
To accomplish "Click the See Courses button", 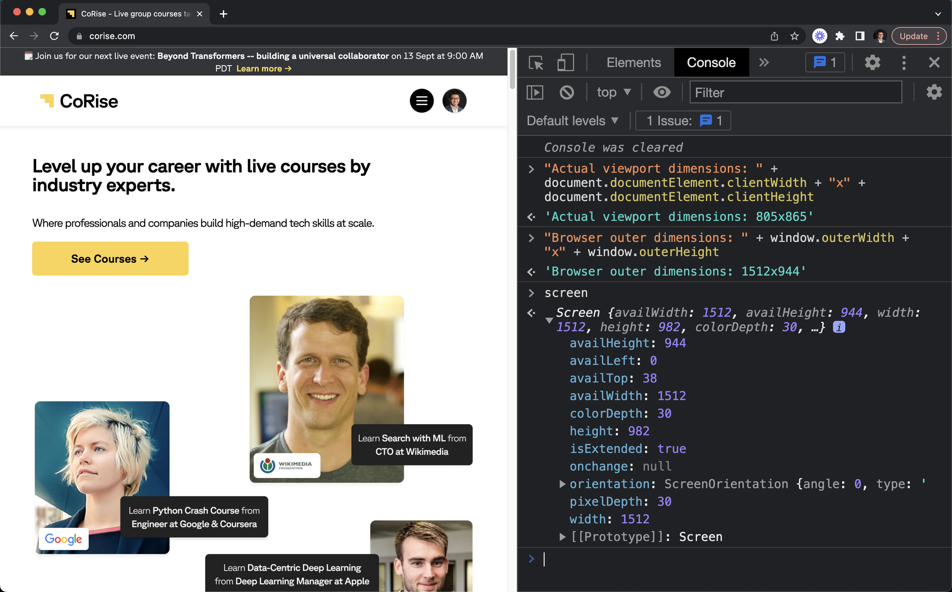I will pos(110,259).
